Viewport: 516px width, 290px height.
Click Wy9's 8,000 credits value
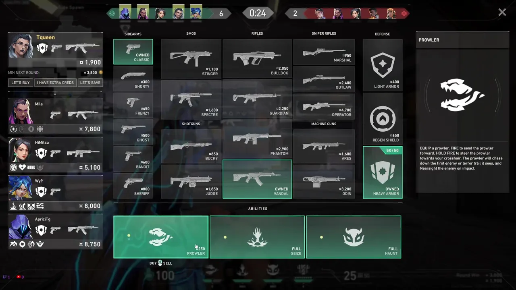[x=90, y=206]
